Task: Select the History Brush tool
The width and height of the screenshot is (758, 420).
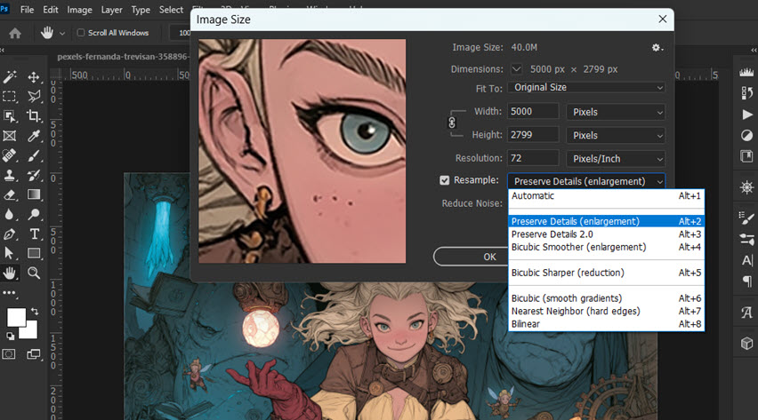Action: click(33, 175)
